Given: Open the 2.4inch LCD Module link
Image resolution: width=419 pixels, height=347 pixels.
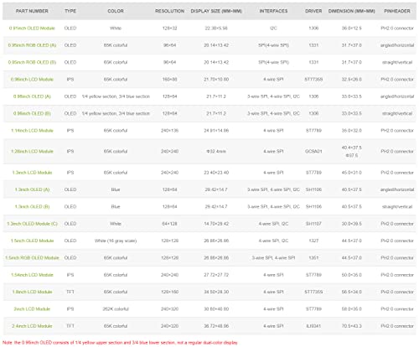Looking at the screenshot, I should (32, 326).
